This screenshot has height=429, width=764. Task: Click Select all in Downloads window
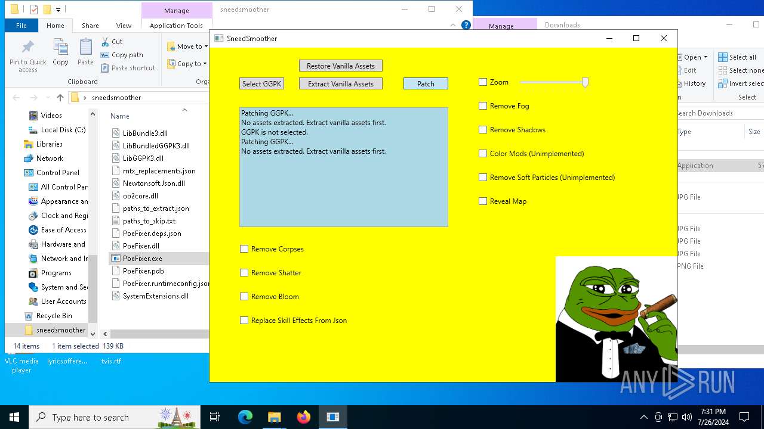pyautogui.click(x=737, y=57)
